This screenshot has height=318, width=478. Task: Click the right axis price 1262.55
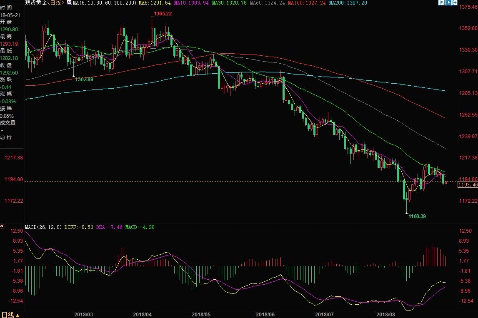point(468,115)
